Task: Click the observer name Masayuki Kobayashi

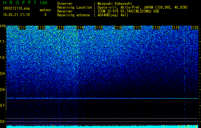Action: pos(115,4)
